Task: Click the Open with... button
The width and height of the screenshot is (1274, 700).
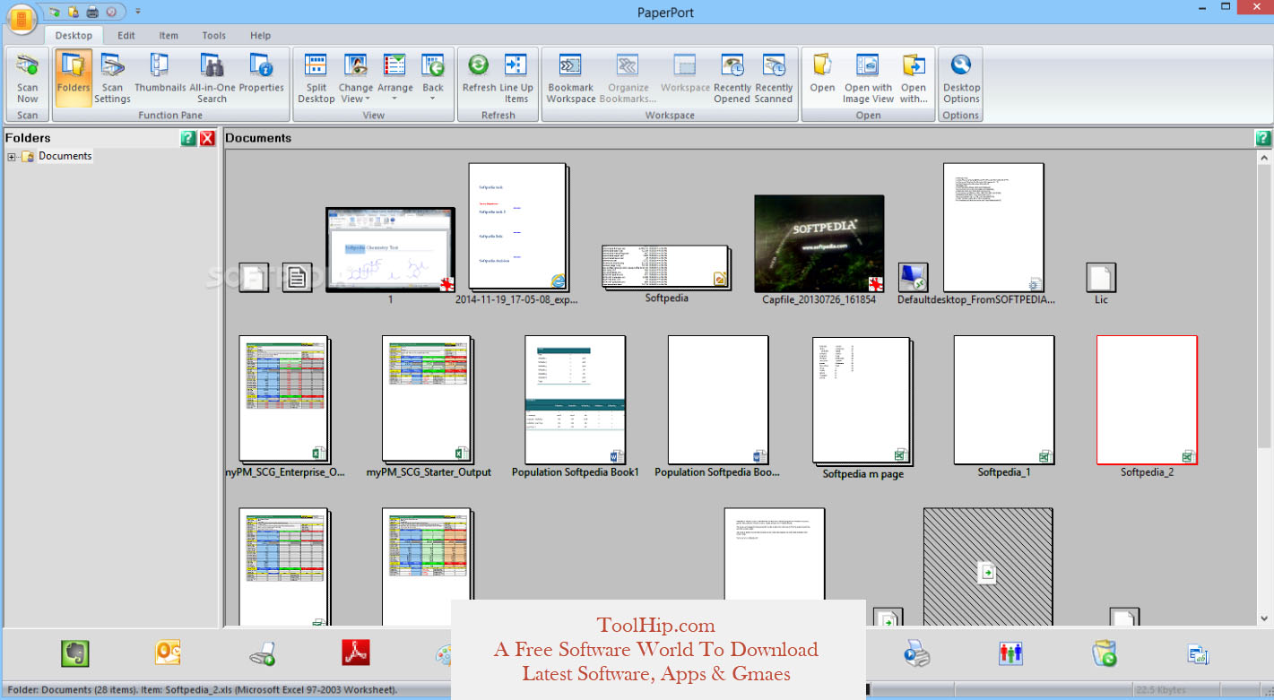Action: click(914, 78)
